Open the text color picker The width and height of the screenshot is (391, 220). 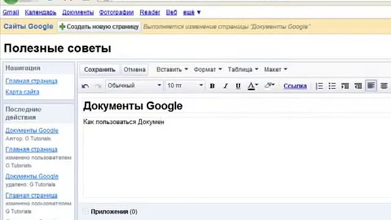tap(252, 86)
